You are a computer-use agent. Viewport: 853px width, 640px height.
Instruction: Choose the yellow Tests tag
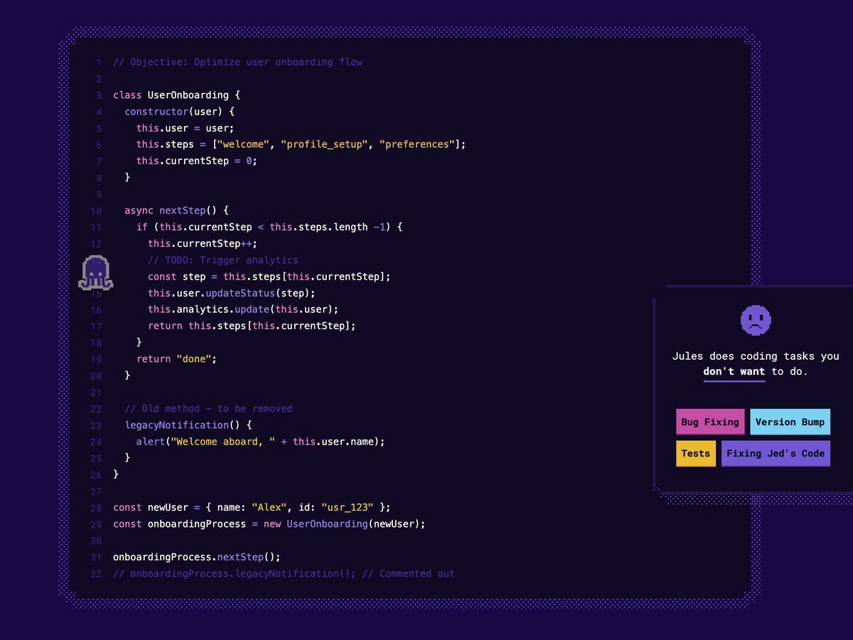pos(695,453)
